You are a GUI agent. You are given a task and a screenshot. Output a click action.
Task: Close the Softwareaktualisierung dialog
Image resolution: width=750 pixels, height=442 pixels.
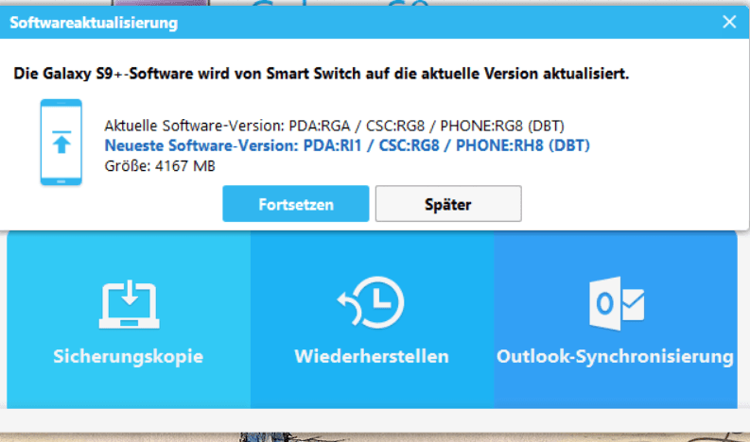(729, 22)
